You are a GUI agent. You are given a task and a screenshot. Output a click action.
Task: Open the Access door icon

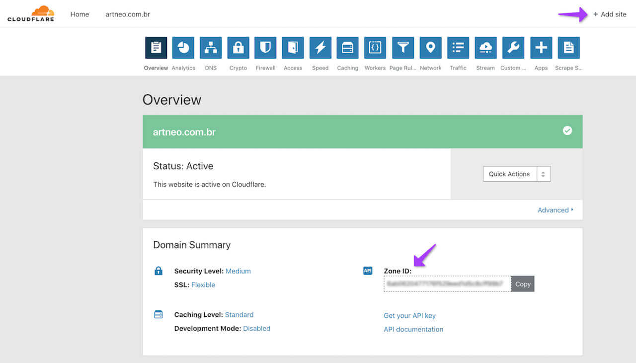point(293,48)
